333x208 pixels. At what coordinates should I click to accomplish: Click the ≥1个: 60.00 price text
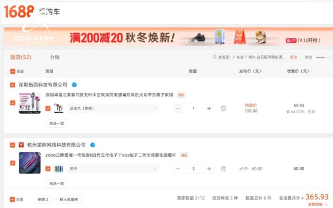pos(251,169)
